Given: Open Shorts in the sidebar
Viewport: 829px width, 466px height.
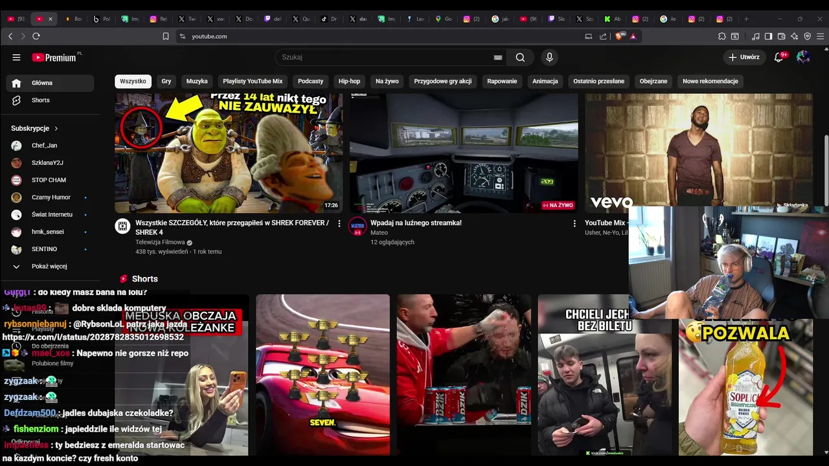Looking at the screenshot, I should pos(50,100).
